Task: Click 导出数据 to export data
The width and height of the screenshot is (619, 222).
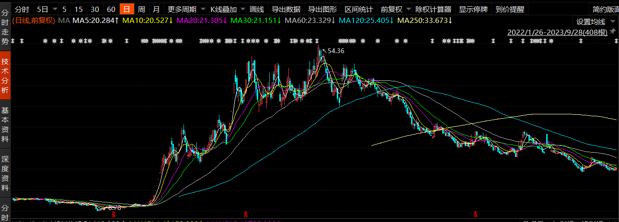Action: [286, 9]
